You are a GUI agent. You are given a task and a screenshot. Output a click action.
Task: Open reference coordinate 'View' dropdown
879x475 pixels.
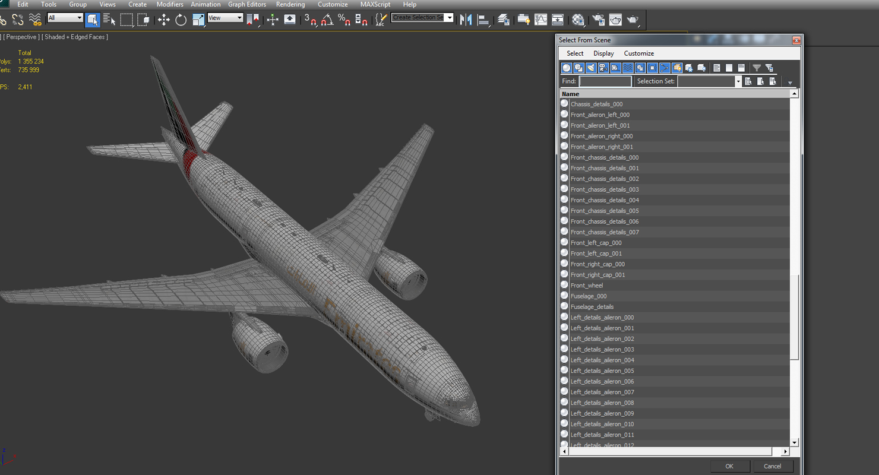pos(226,18)
